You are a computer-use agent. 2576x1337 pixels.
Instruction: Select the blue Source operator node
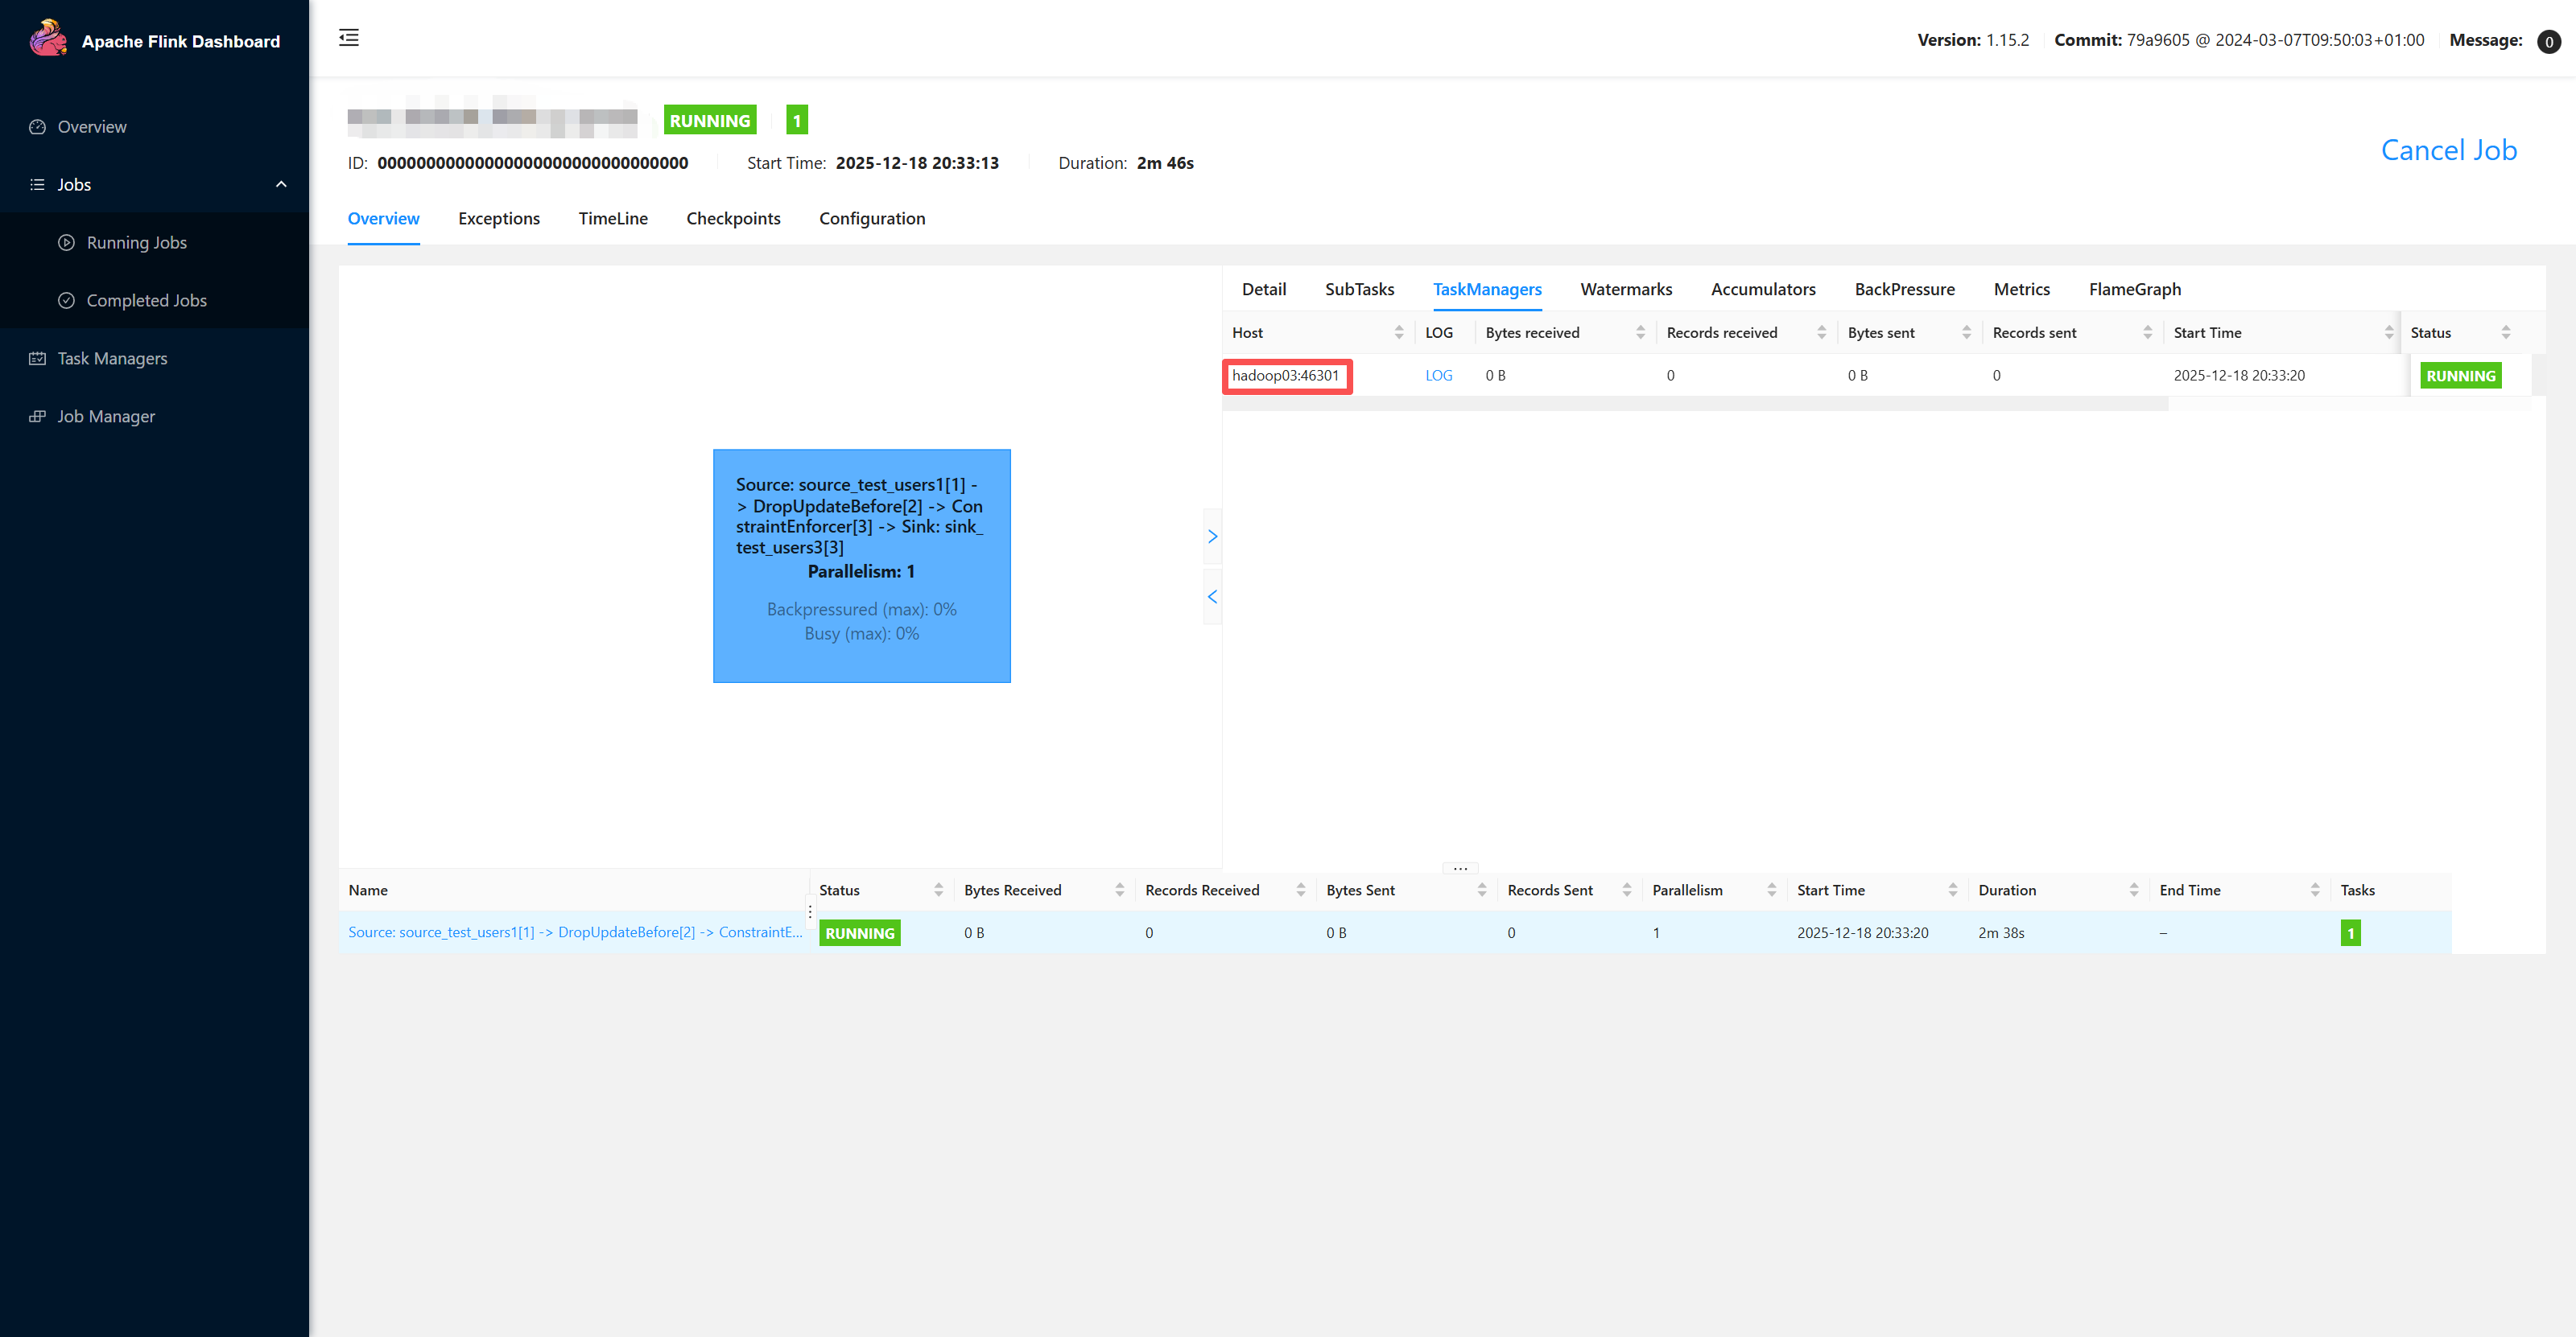pos(861,566)
